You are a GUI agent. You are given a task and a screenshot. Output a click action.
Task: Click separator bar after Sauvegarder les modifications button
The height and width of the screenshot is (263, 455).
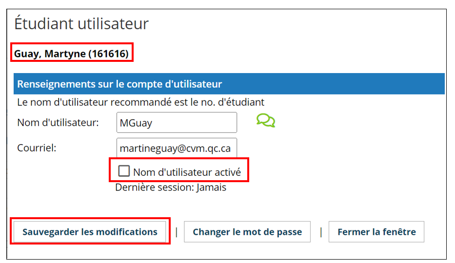click(x=177, y=232)
